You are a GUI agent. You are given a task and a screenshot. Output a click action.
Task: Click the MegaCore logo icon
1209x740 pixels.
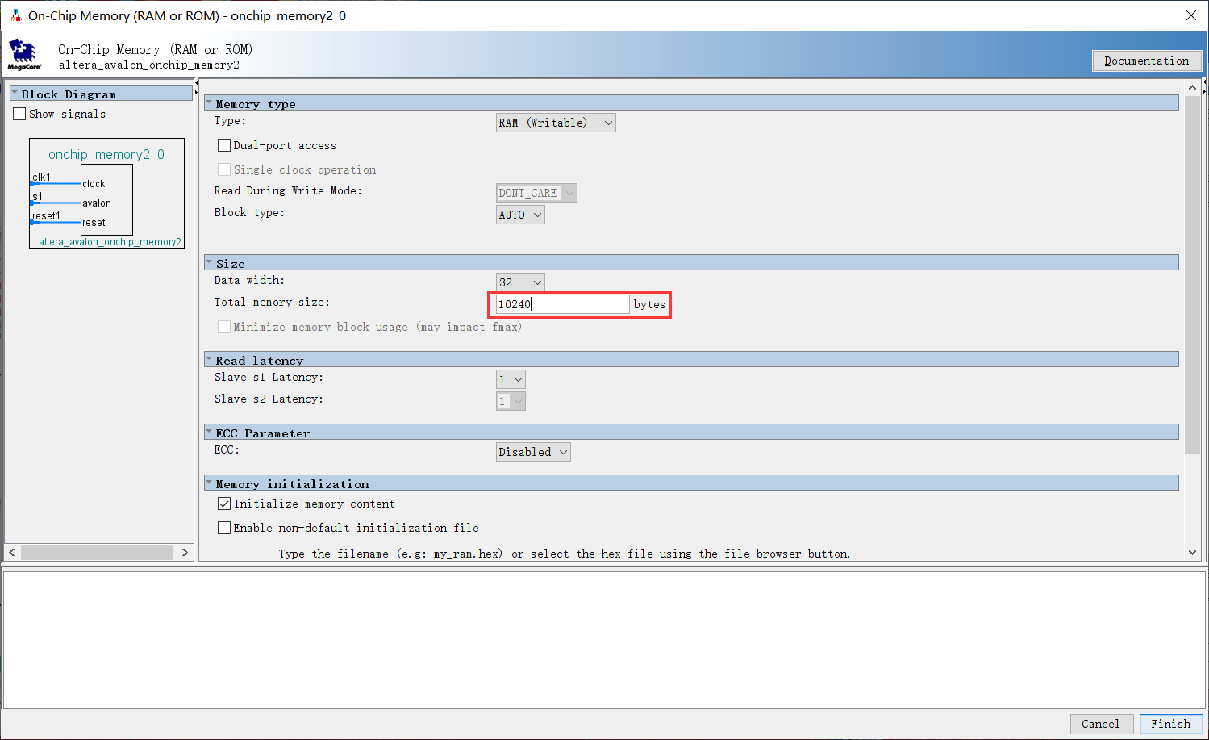[x=23, y=55]
